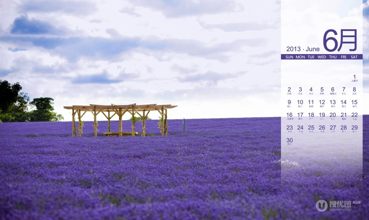The height and width of the screenshot is (220, 369).
Task: Pick June 26 on the calendar
Action: (x=322, y=129)
